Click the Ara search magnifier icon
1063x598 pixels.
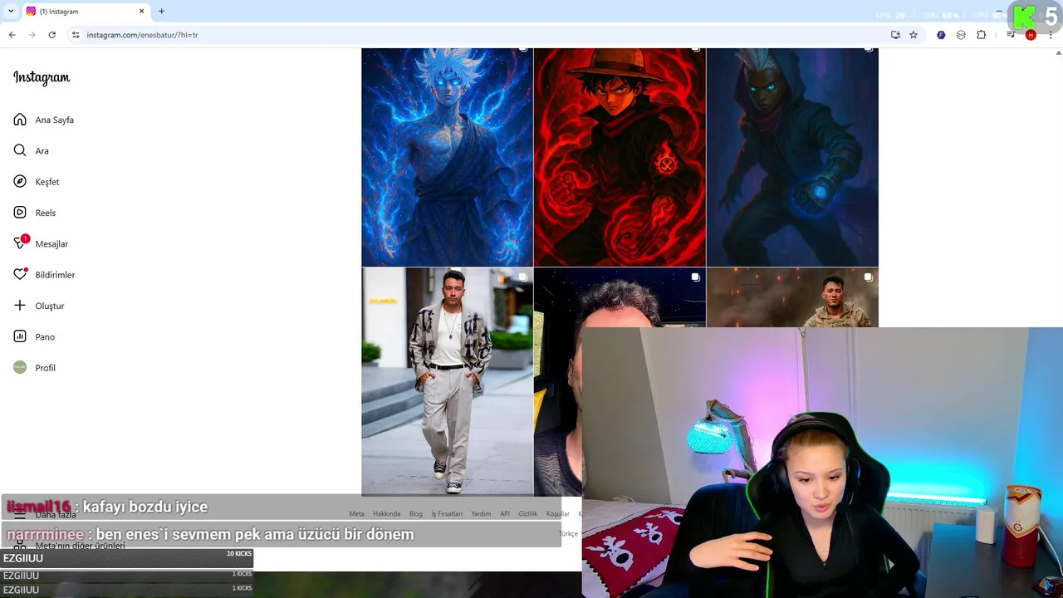pyautogui.click(x=20, y=150)
